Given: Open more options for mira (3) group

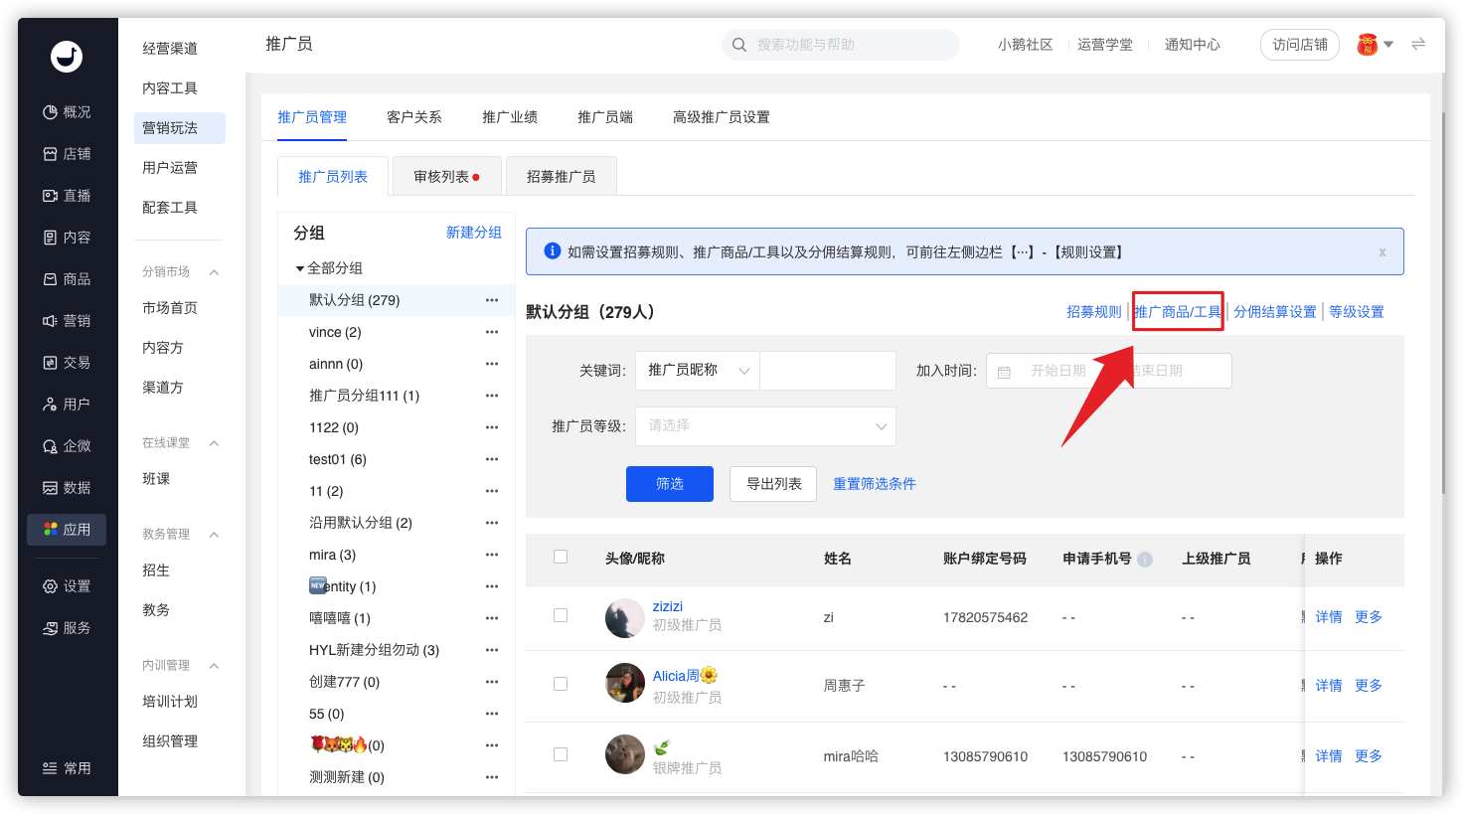Looking at the screenshot, I should (x=492, y=555).
